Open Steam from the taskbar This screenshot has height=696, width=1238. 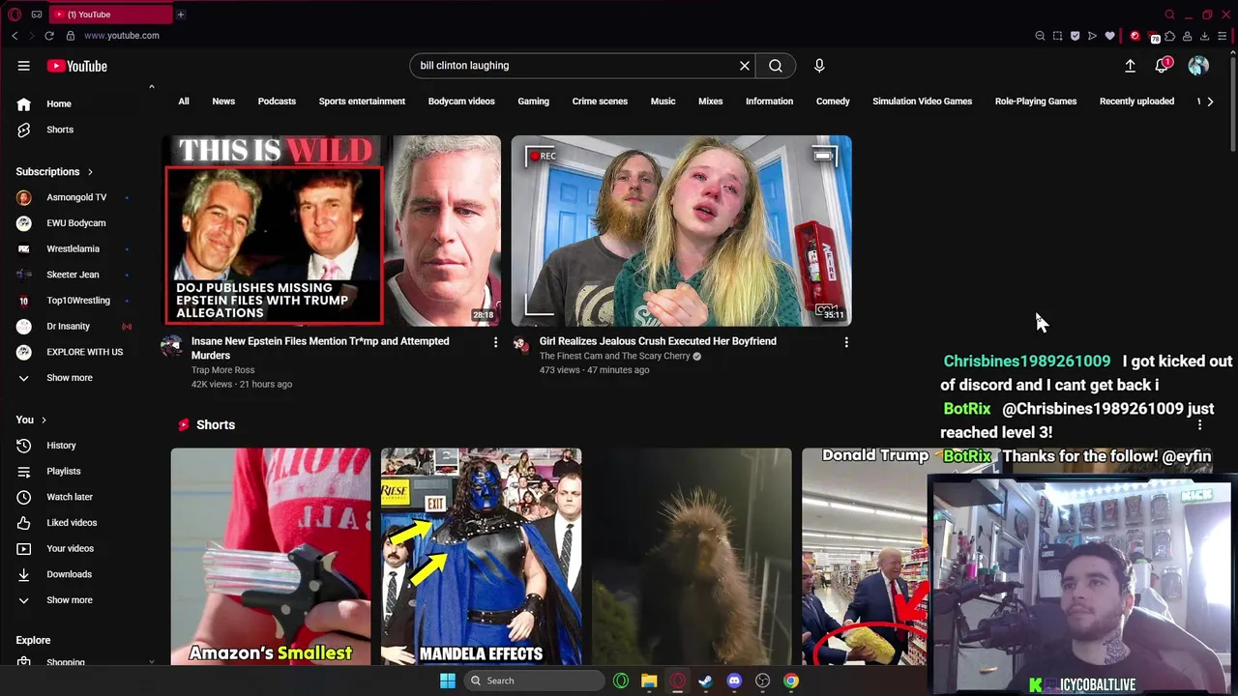(706, 681)
